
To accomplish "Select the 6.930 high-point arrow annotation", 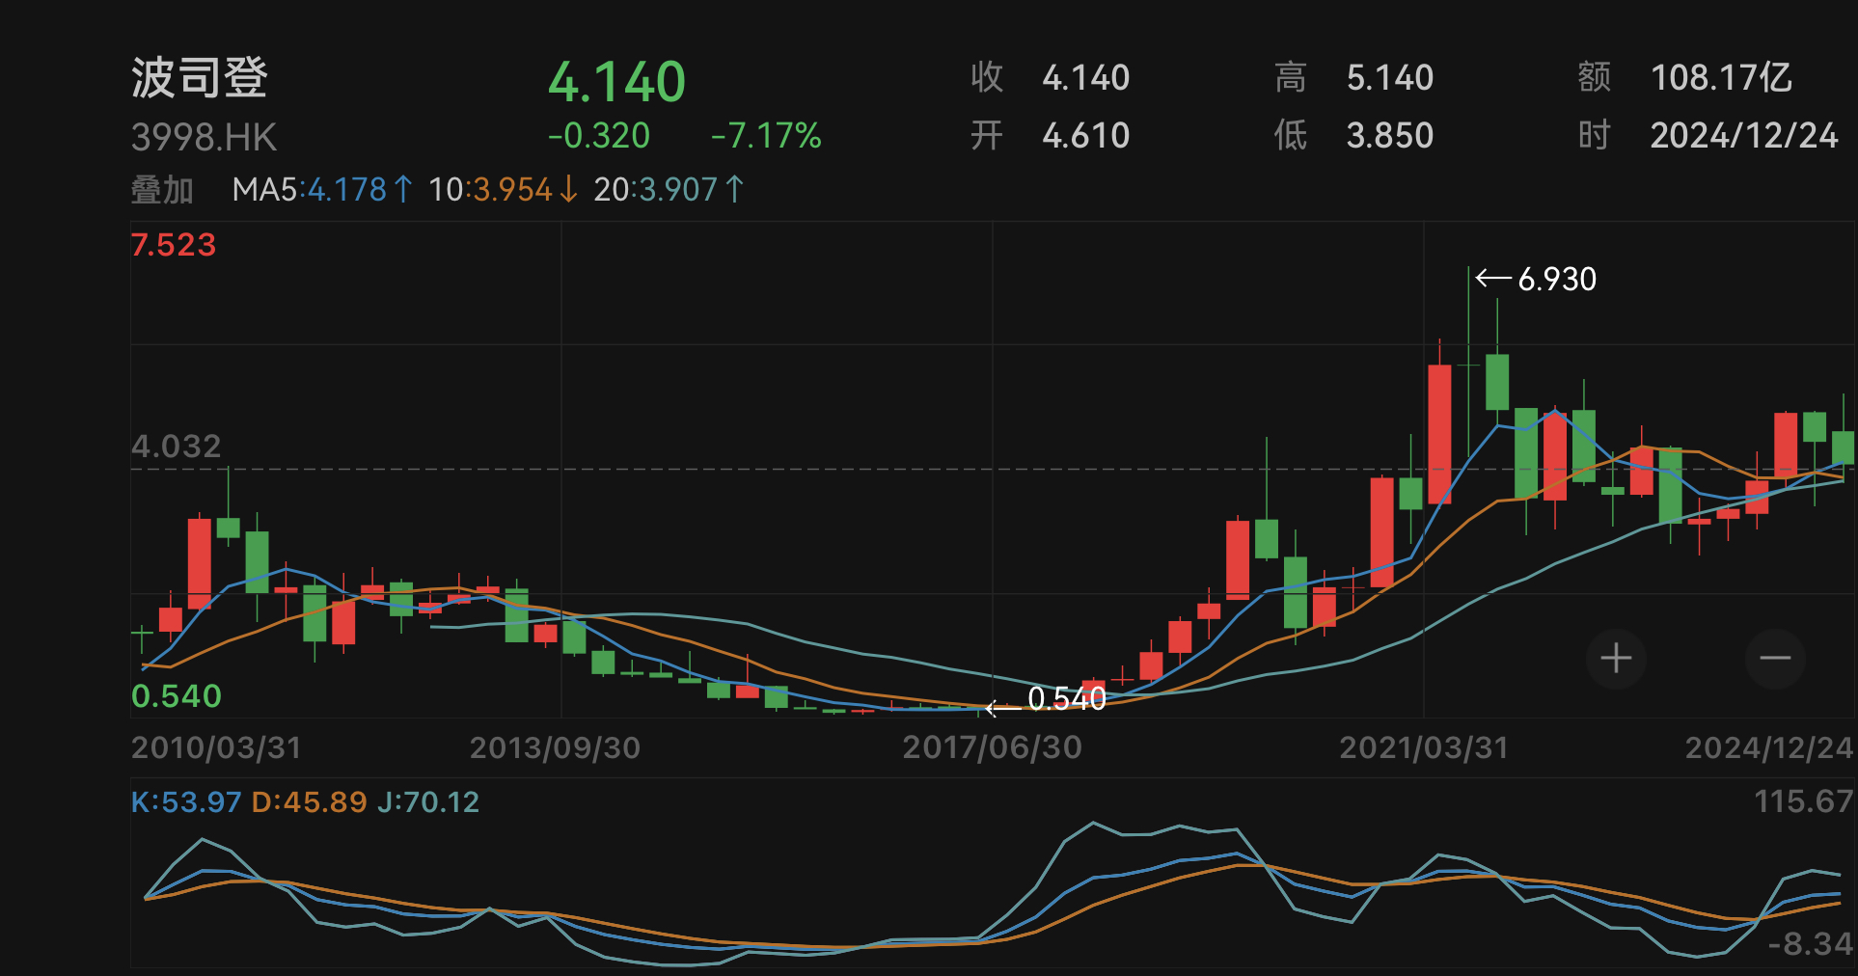I will coord(1536,279).
